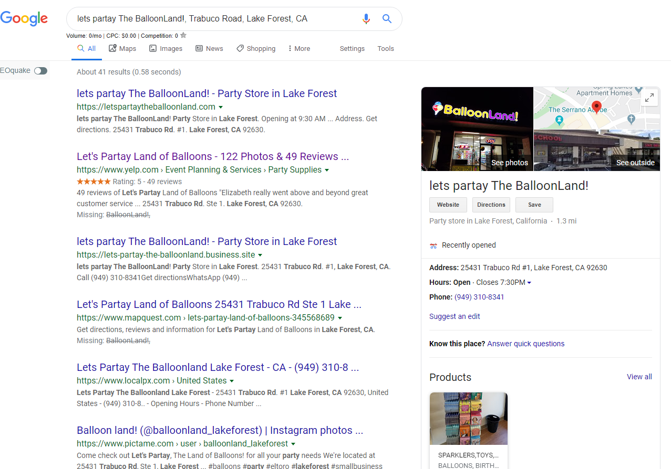Click the Yelp star rating 5 - 49 reviews
The width and height of the screenshot is (671, 469).
[x=129, y=182]
